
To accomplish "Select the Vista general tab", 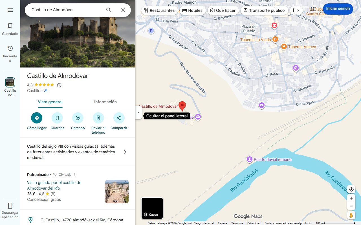I will point(50,102).
